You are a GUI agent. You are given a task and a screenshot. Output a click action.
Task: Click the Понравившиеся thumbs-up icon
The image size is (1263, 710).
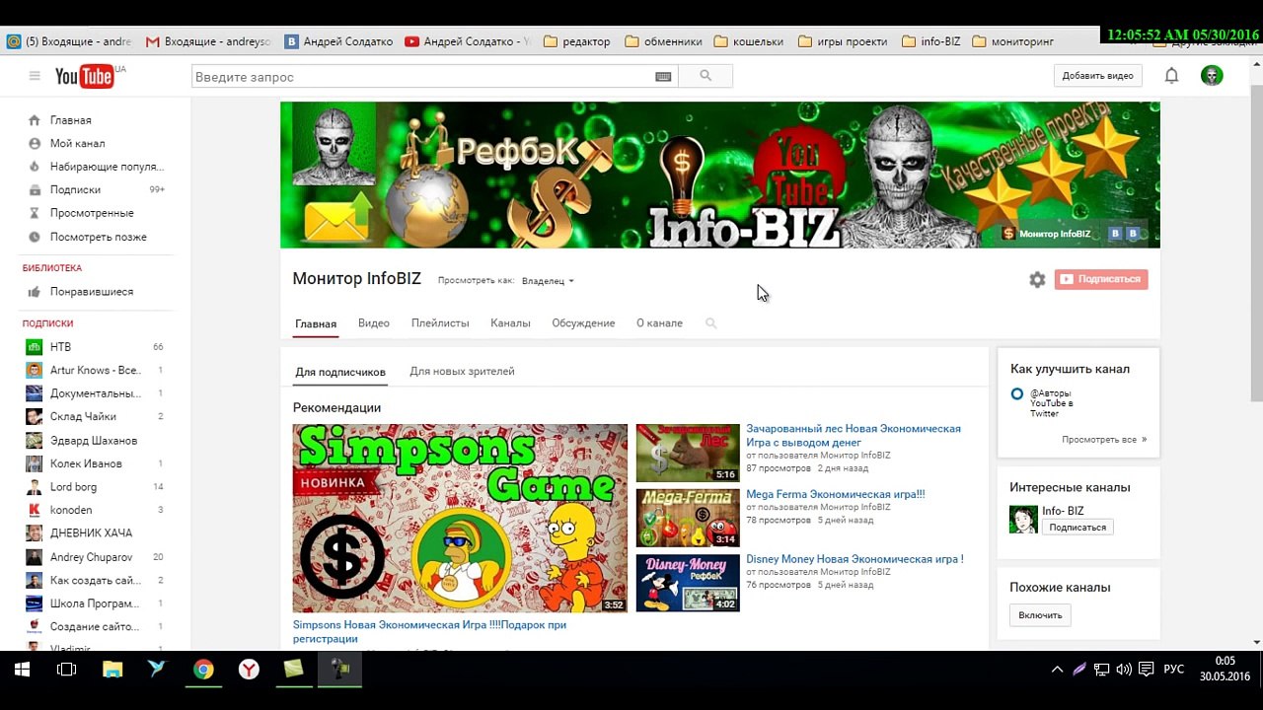[x=35, y=292]
